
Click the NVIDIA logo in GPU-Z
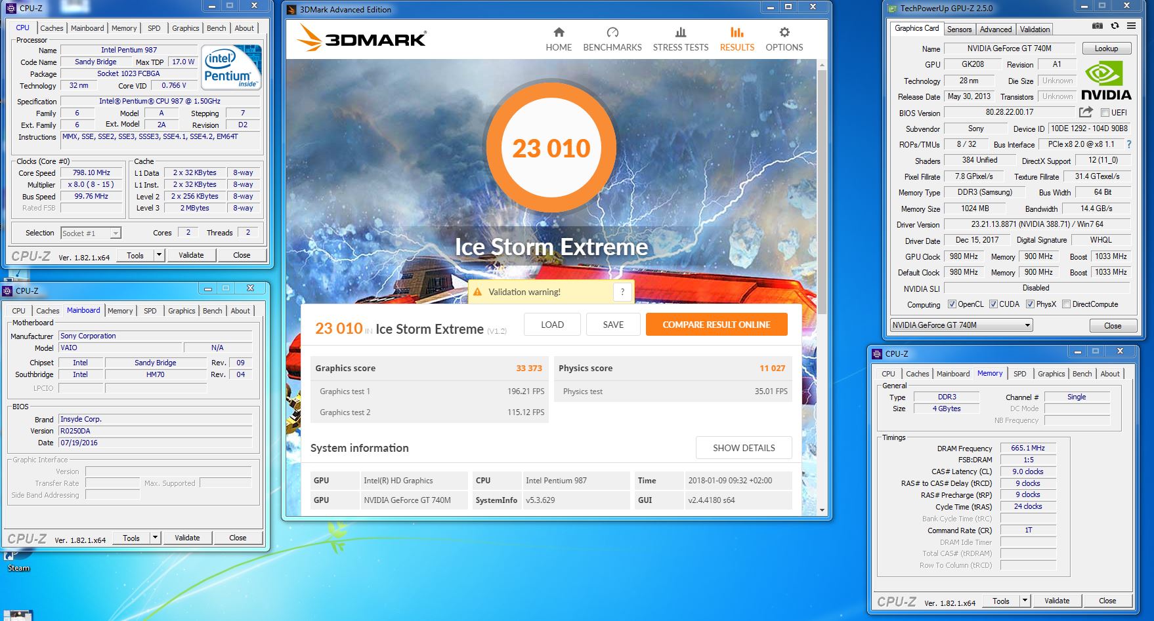[1106, 81]
